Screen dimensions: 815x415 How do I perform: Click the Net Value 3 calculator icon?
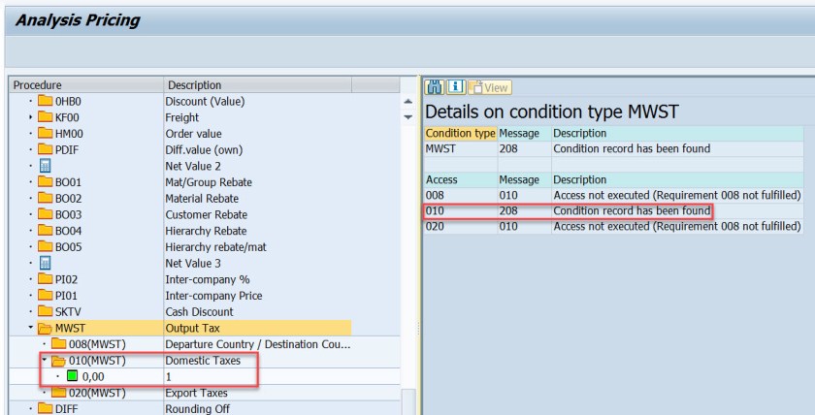46,263
